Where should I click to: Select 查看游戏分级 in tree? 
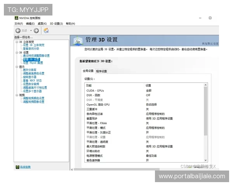(x=31, y=49)
